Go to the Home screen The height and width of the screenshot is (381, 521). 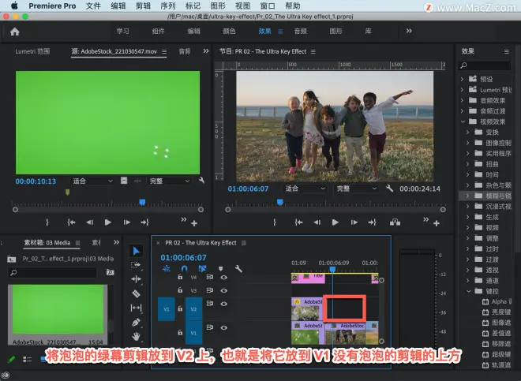click(x=15, y=32)
